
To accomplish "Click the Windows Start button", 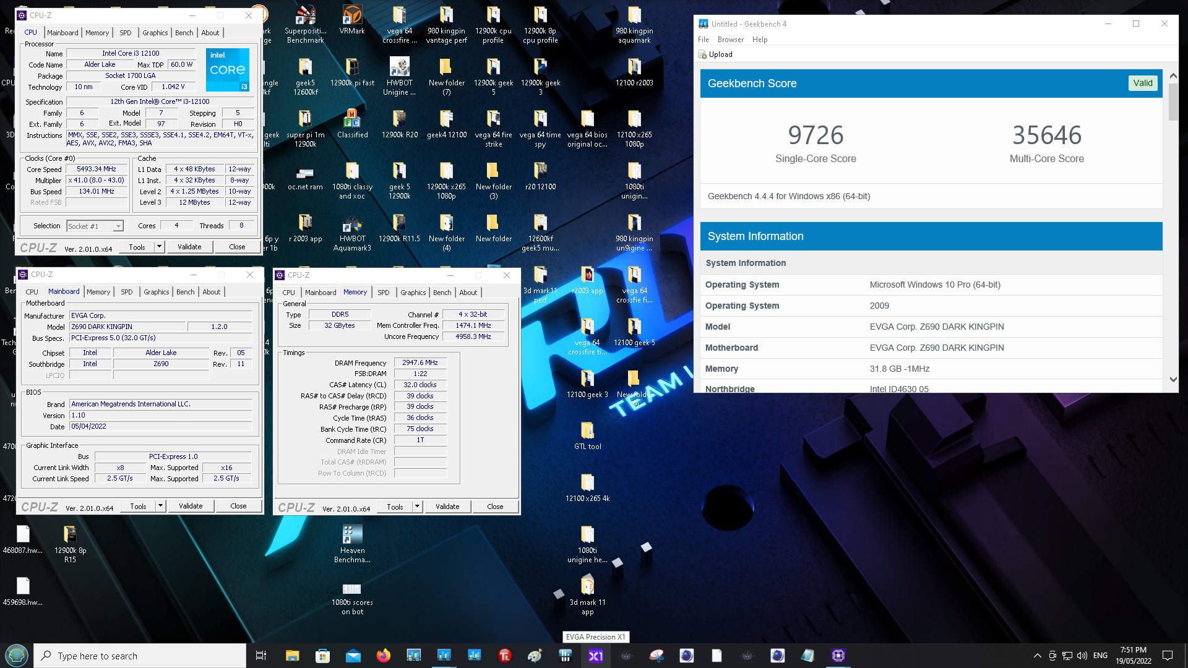I will [x=17, y=656].
